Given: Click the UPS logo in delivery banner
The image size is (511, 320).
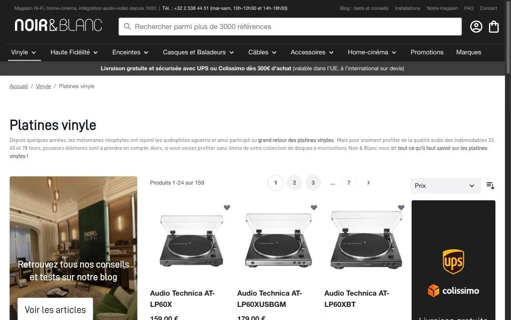Looking at the screenshot, I should [453, 261].
